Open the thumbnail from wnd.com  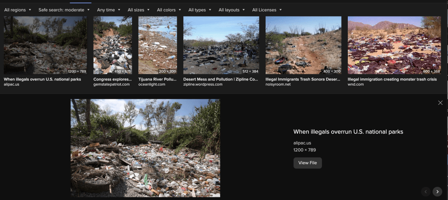(394, 45)
